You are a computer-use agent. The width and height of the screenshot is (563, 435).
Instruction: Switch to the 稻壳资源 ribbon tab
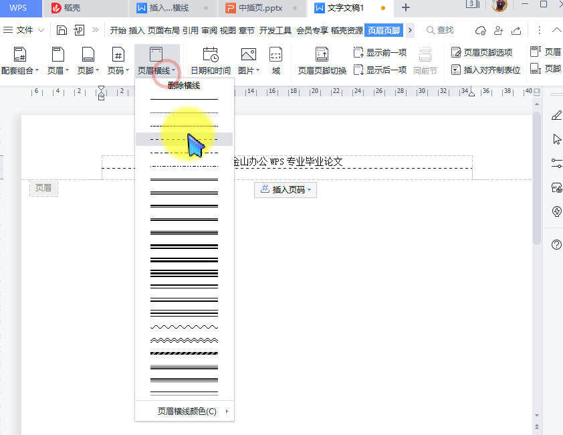(347, 30)
